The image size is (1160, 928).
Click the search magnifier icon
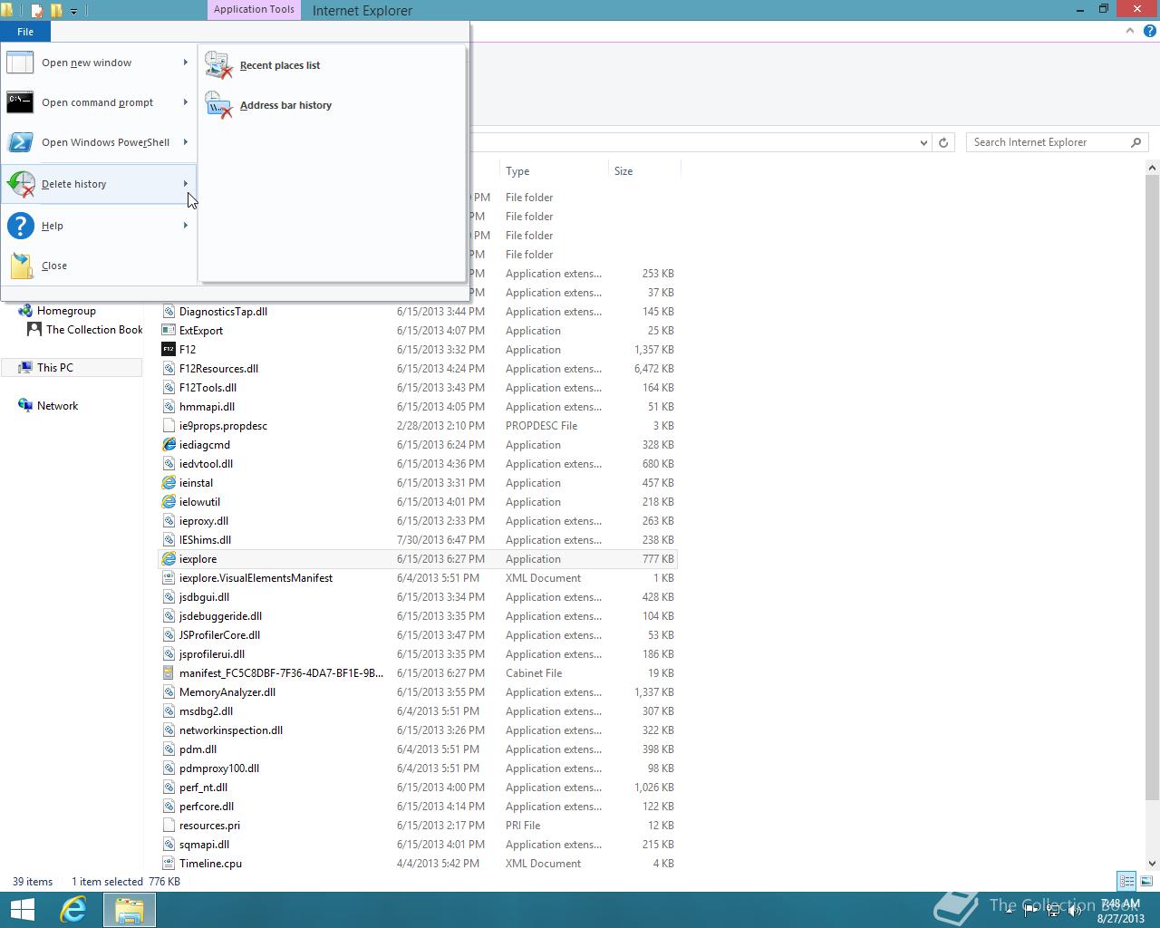point(1136,142)
